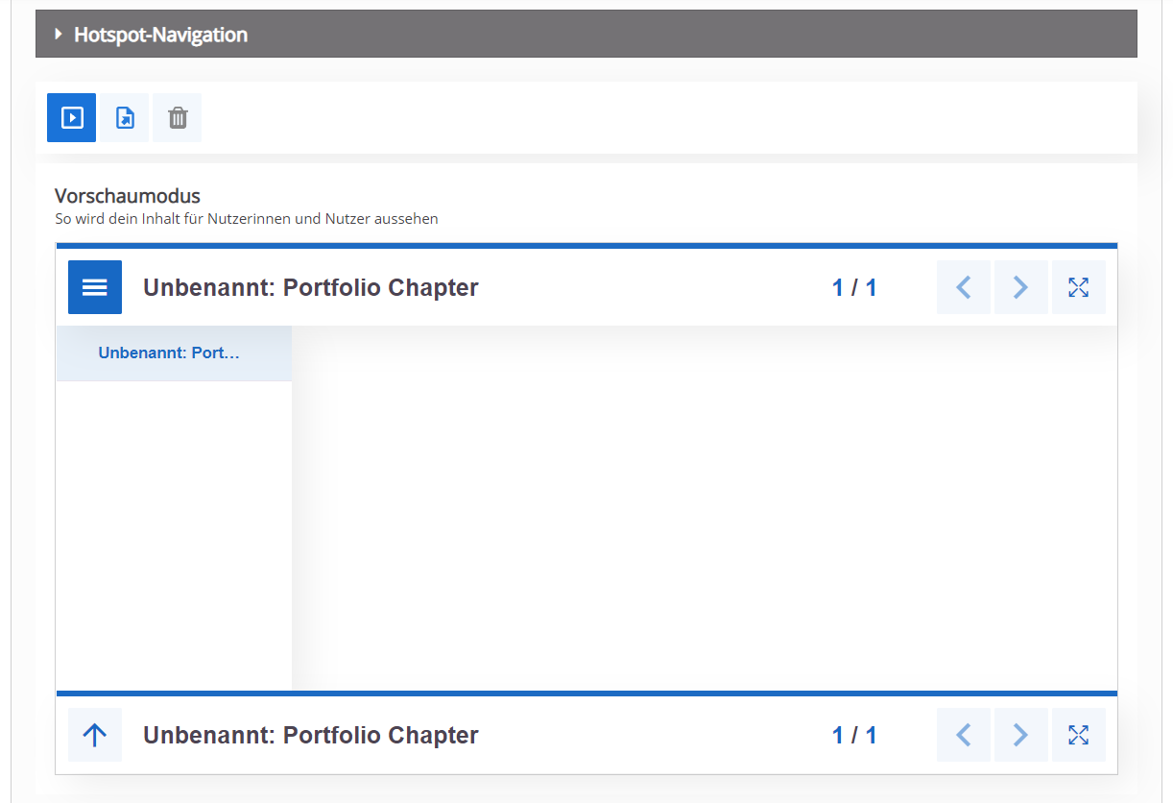This screenshot has width=1173, height=803.
Task: Go to next page in top bar
Action: pyautogui.click(x=1021, y=287)
